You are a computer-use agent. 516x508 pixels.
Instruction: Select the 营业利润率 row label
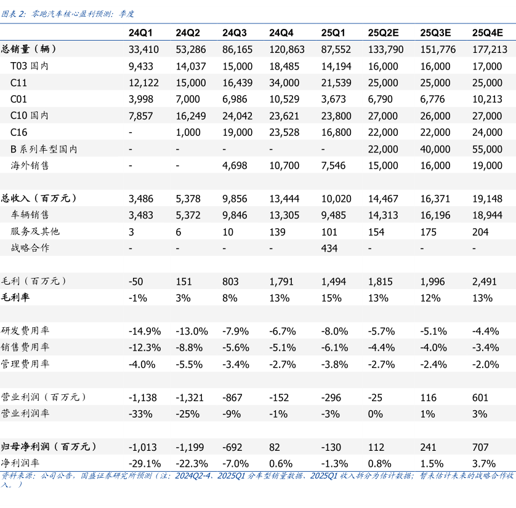coord(25,413)
